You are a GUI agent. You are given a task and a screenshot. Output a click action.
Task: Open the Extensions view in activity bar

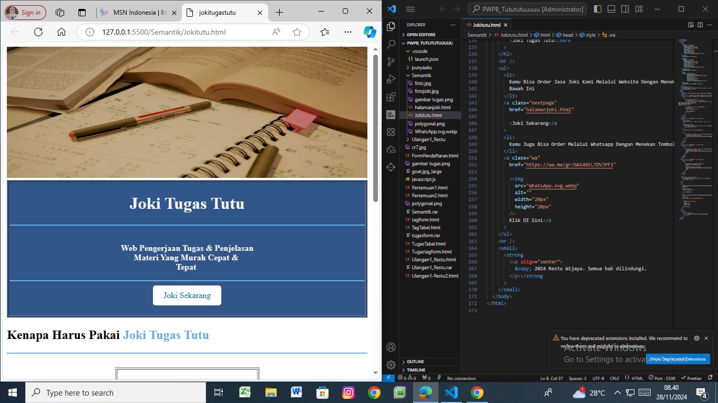click(x=391, y=97)
